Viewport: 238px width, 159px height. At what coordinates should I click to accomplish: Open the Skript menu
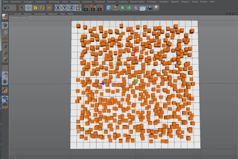tap(195, 2)
